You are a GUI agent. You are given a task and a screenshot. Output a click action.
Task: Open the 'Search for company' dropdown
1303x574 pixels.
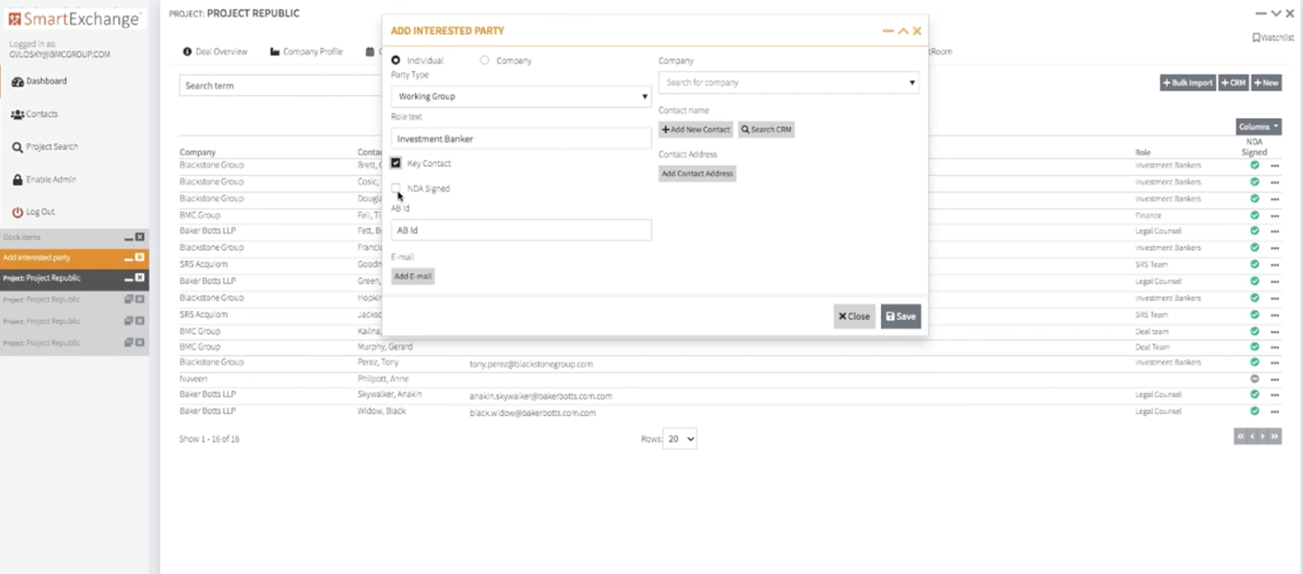click(789, 83)
